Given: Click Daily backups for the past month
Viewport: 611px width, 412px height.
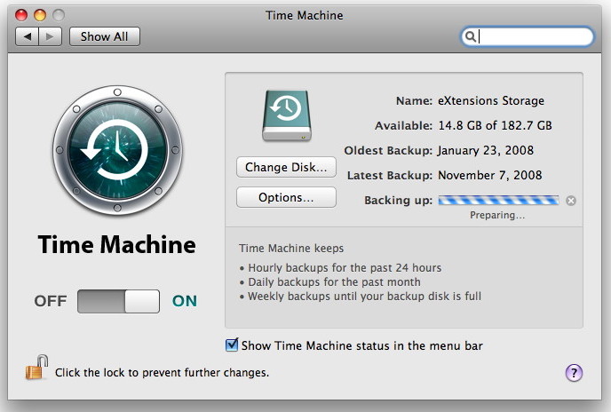Looking at the screenshot, I should click(334, 281).
